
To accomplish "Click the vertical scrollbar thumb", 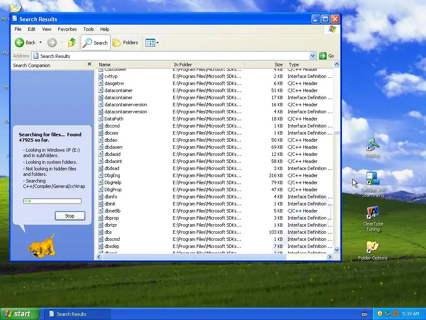I will pyautogui.click(x=337, y=133).
